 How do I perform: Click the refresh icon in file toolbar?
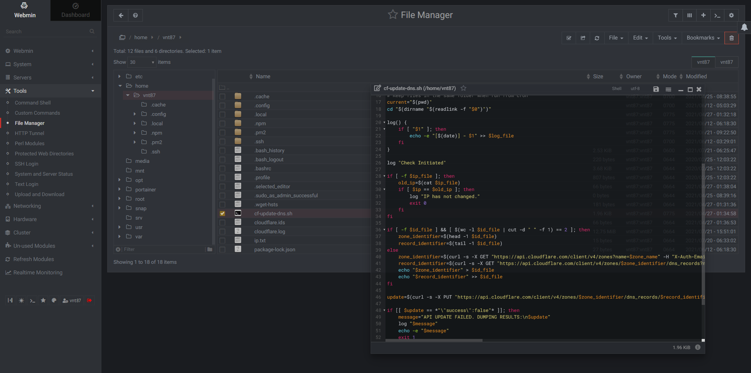click(x=597, y=38)
